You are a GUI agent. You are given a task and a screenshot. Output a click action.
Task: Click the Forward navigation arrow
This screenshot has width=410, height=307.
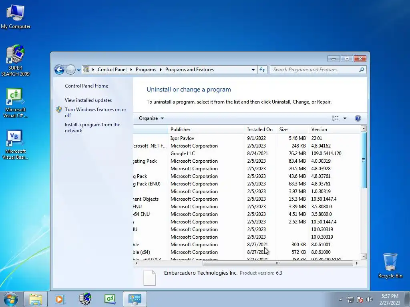pyautogui.click(x=70, y=70)
